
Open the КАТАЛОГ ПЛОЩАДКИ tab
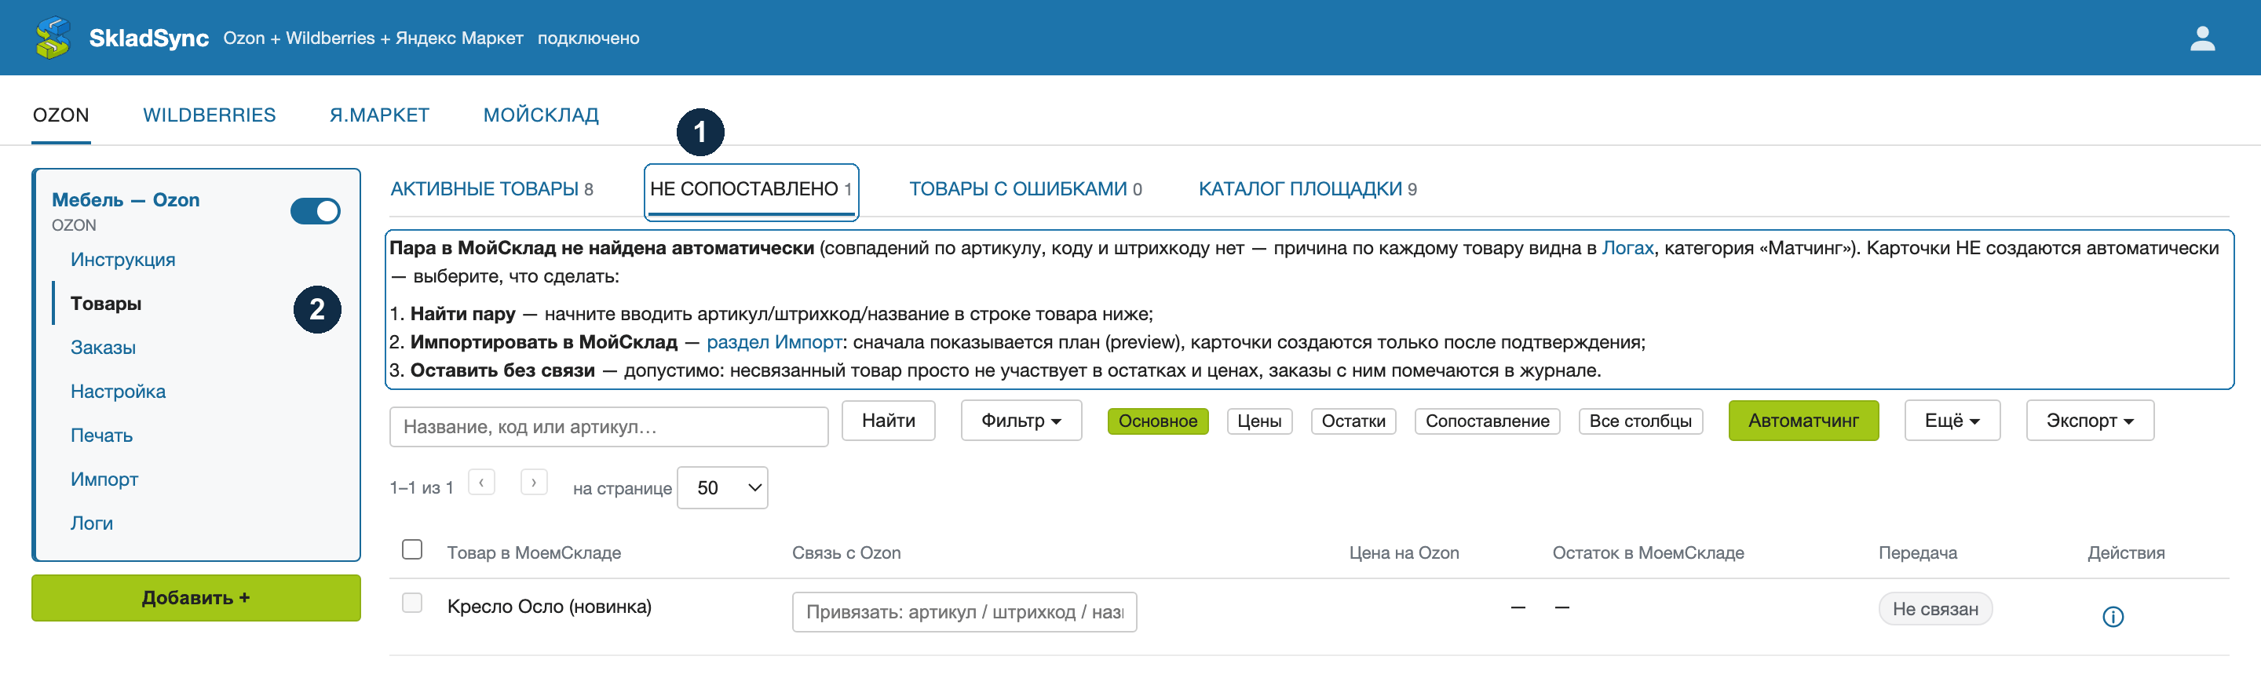click(x=1307, y=188)
